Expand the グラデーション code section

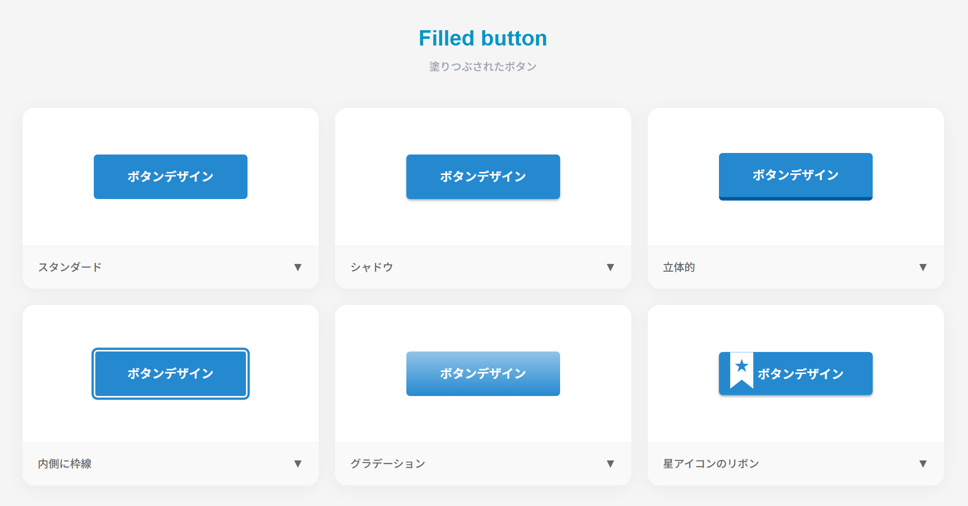click(610, 464)
